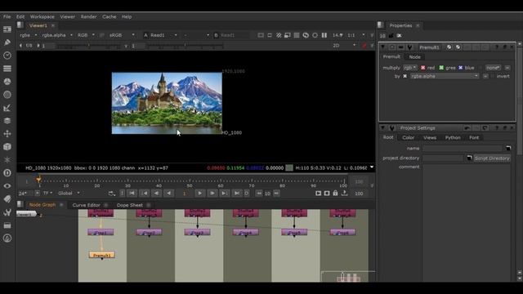Image resolution: width=523 pixels, height=294 pixels.
Task: Open the Particles nodes sparkle icon
Action: 7,160
